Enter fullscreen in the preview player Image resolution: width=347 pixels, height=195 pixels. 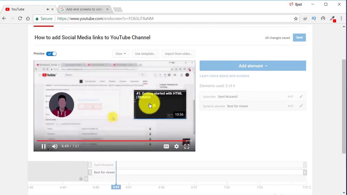tap(187, 146)
